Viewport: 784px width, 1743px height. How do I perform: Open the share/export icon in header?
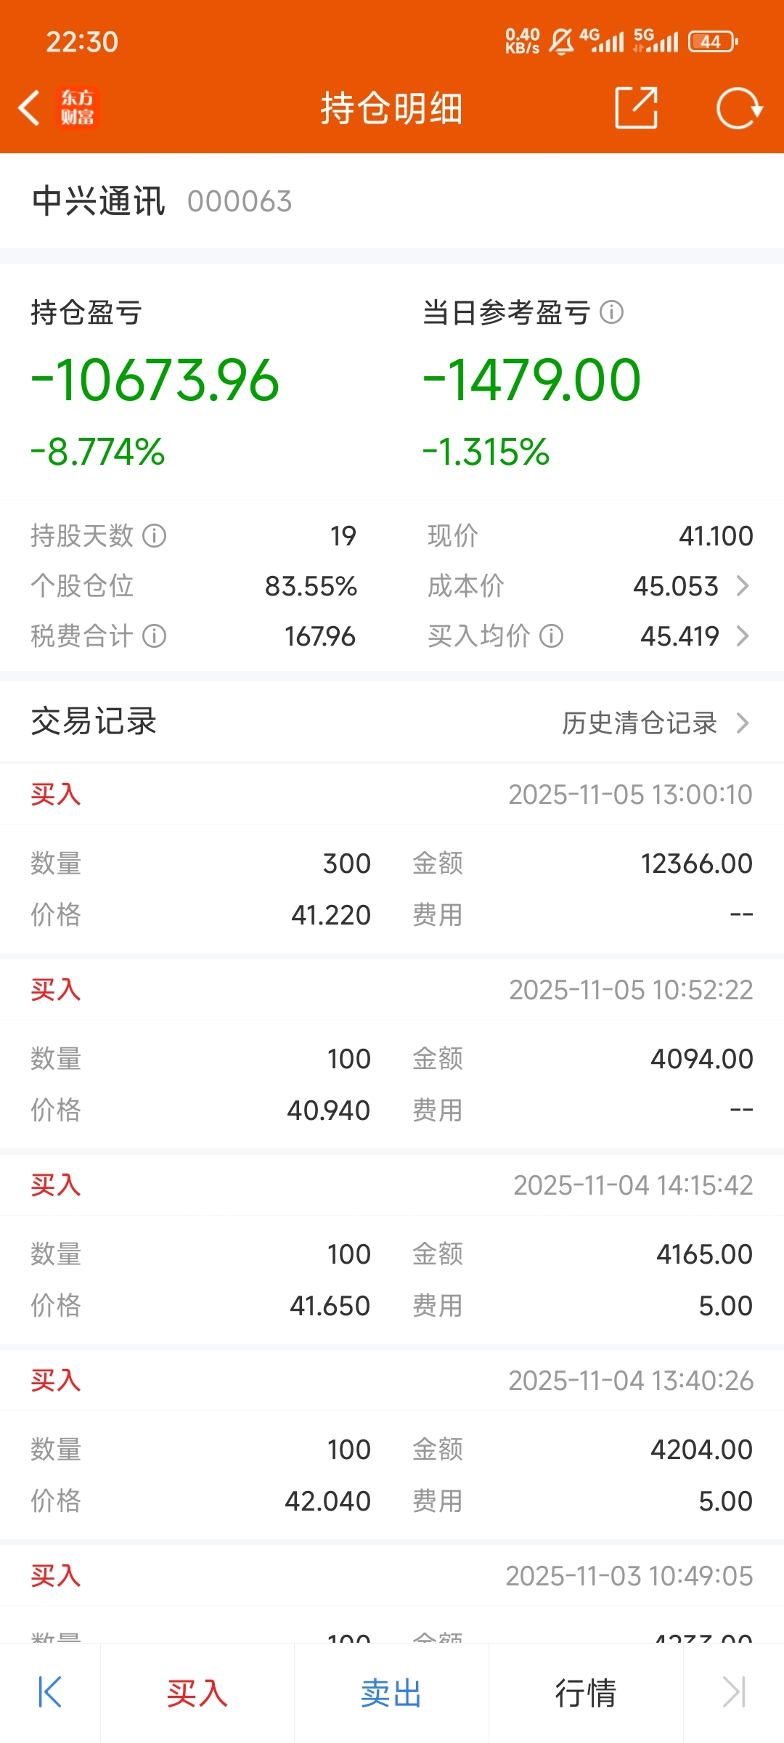point(637,108)
